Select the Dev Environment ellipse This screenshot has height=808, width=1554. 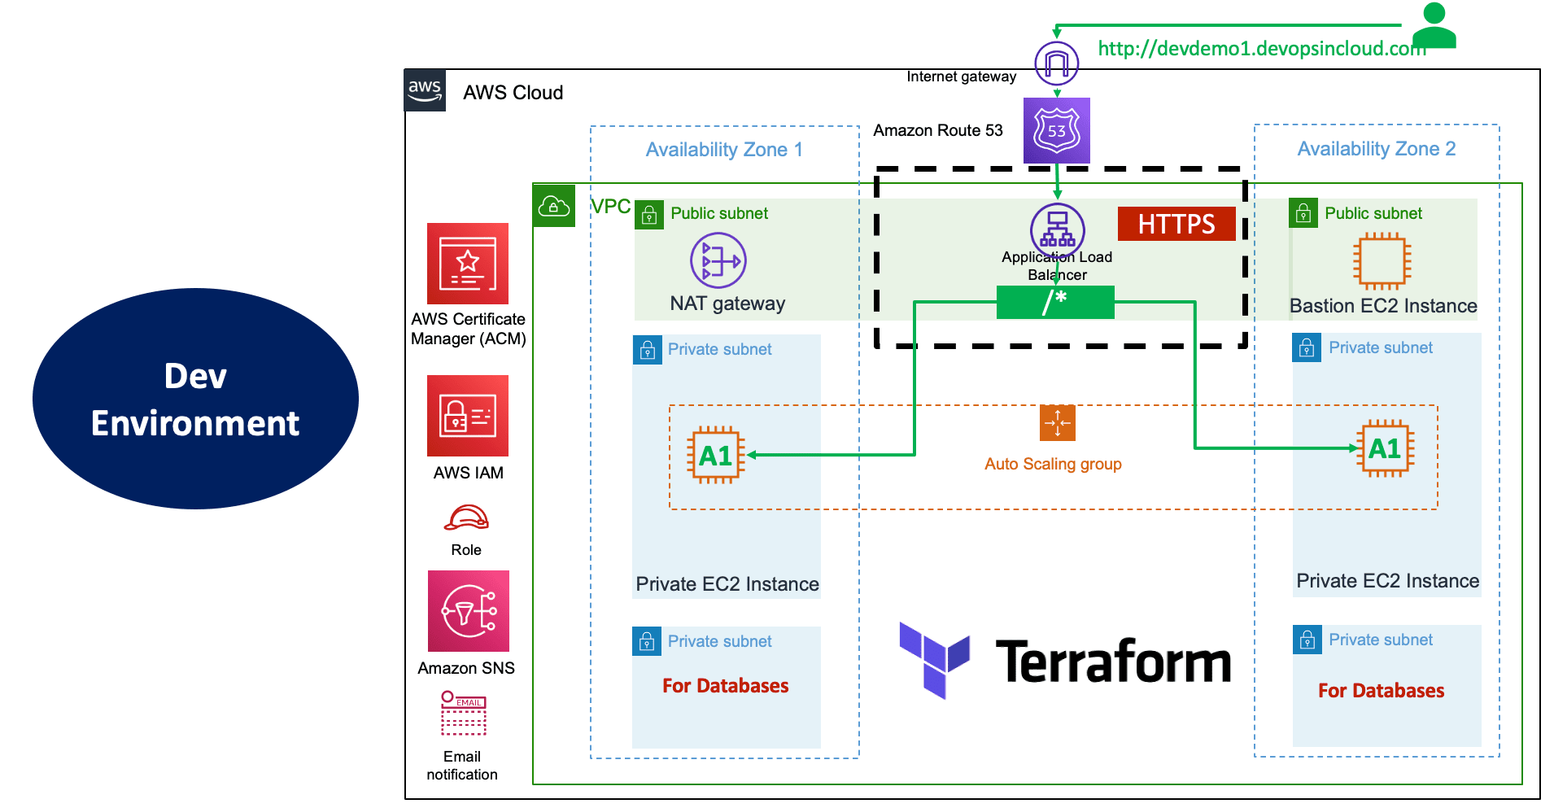(x=195, y=399)
